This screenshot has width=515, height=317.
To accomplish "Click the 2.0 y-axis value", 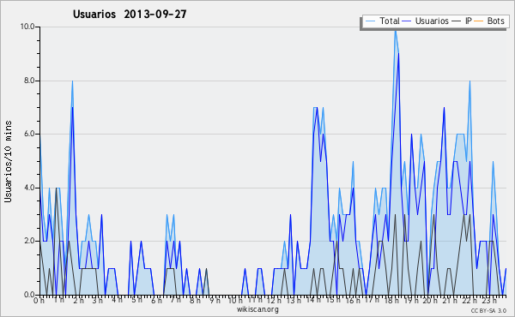I will tap(29, 241).
